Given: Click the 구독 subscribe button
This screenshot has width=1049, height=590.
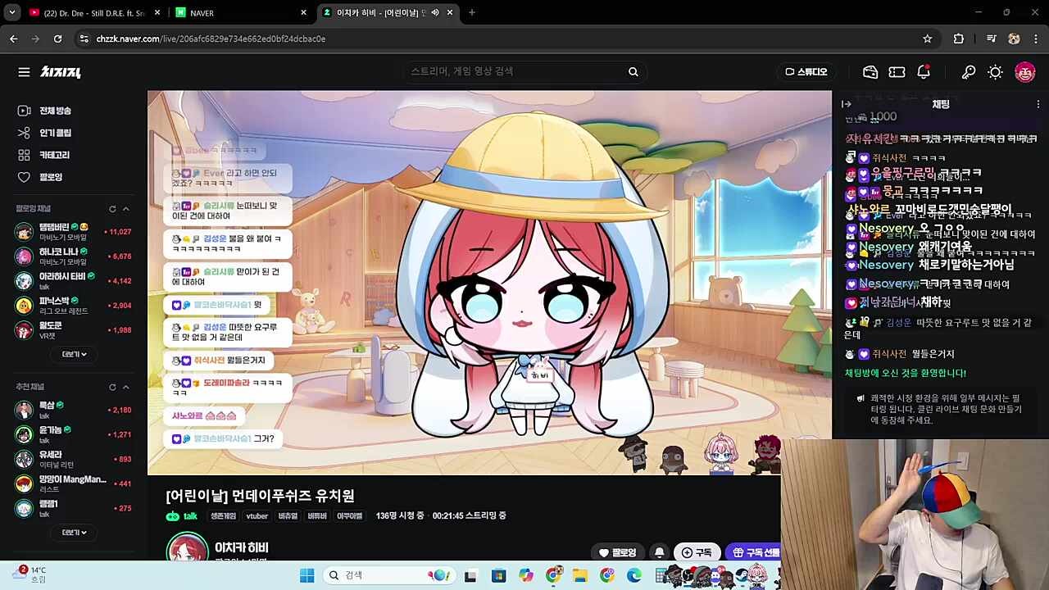Looking at the screenshot, I should click(697, 552).
